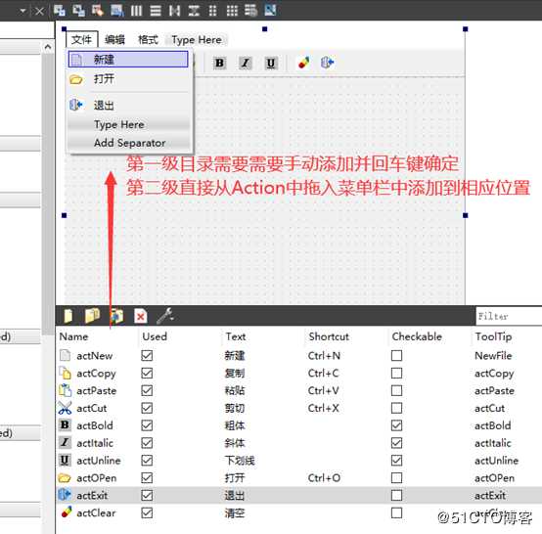Image resolution: width=542 pixels, height=534 pixels.
Task: Switch to Edit Tab Order mode
Action: click(x=117, y=11)
